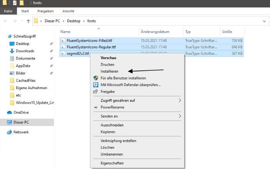This screenshot has height=169, width=270.
Task: Expand the Senden an submenu arrow
Action: pos(180,116)
